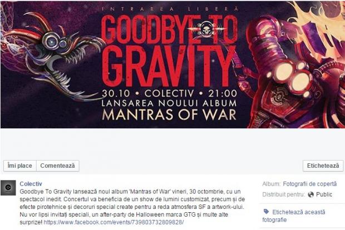Click the post description about Mantras of War
The width and height of the screenshot is (345, 230).
click(x=132, y=207)
